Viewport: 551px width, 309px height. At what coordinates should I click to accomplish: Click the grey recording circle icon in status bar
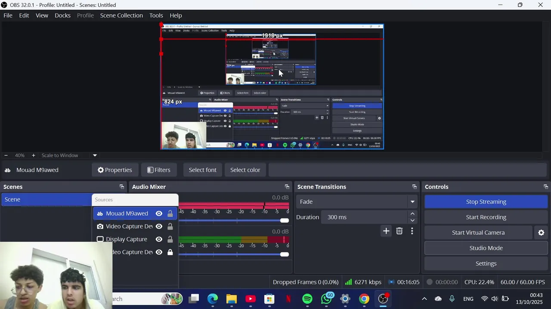(x=429, y=282)
